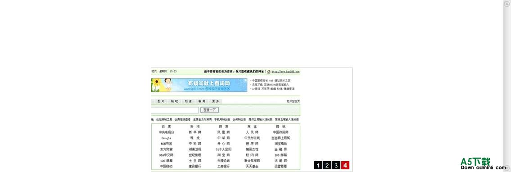Select the red slide 4 indicator

tap(345, 166)
